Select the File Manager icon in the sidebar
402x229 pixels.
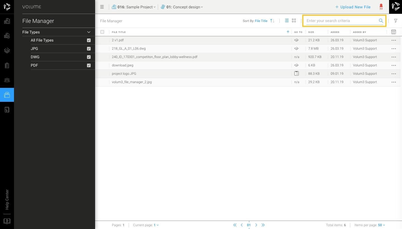(7, 95)
